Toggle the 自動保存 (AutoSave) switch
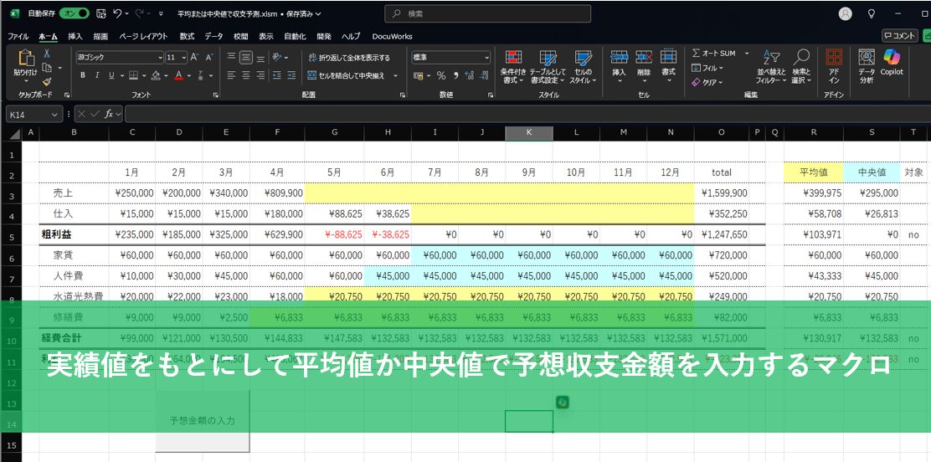The image size is (931, 462). (x=74, y=14)
